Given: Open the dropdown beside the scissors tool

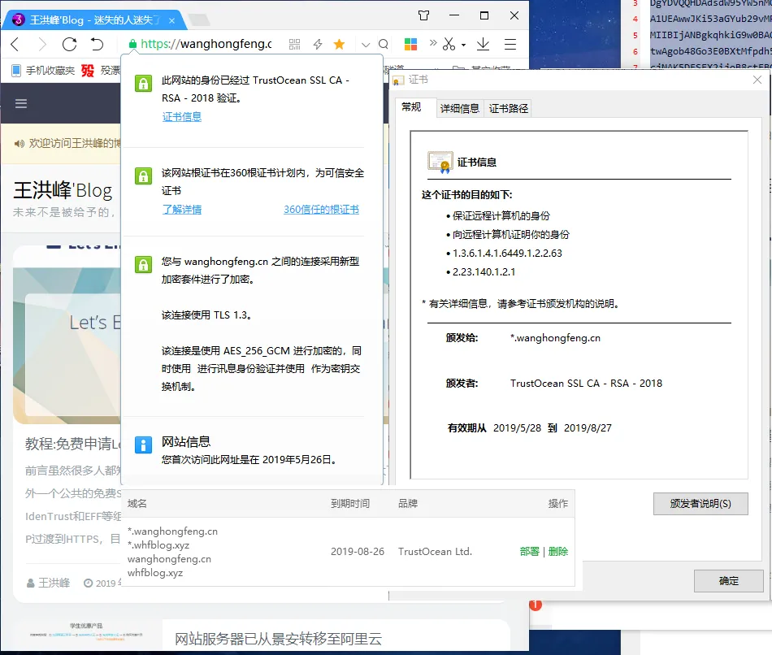Looking at the screenshot, I should 463,45.
